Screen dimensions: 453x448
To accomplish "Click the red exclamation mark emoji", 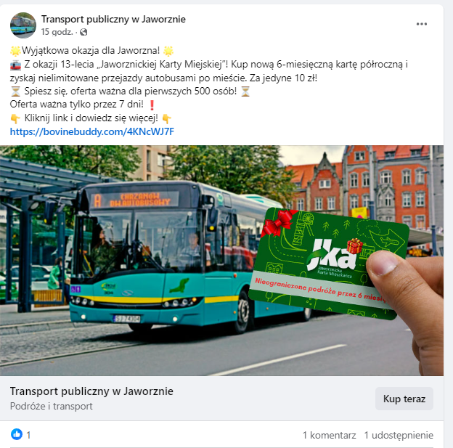I will tap(152, 105).
